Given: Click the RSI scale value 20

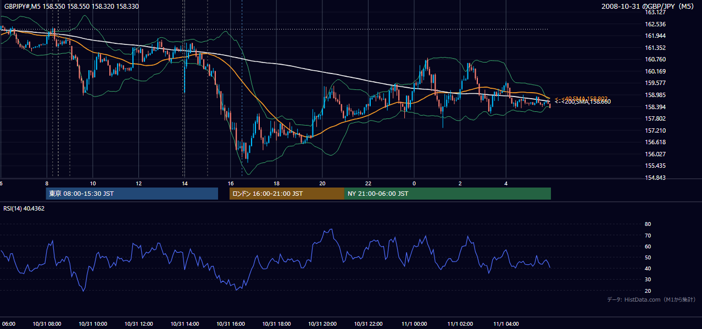Looking at the screenshot, I should click(x=648, y=291).
